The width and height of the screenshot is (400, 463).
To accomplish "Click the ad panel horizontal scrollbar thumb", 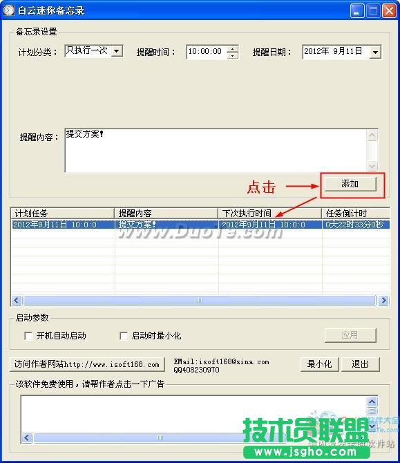I will click(160, 437).
